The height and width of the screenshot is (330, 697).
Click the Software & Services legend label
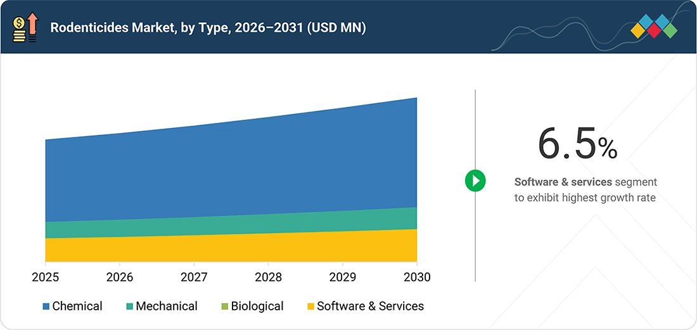370,306
